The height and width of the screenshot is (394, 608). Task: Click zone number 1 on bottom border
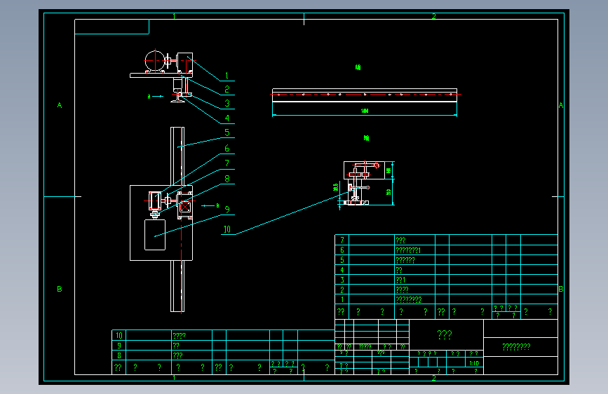174,378
